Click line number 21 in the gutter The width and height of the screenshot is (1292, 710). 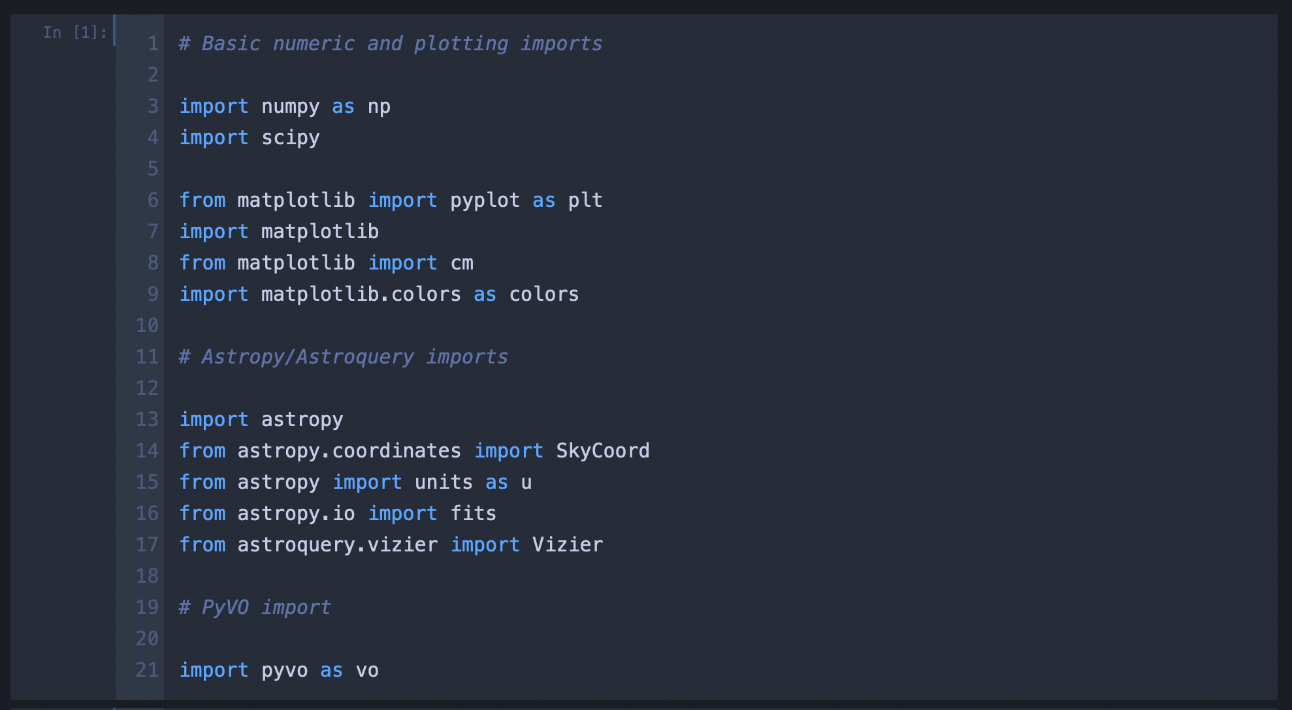(x=147, y=670)
